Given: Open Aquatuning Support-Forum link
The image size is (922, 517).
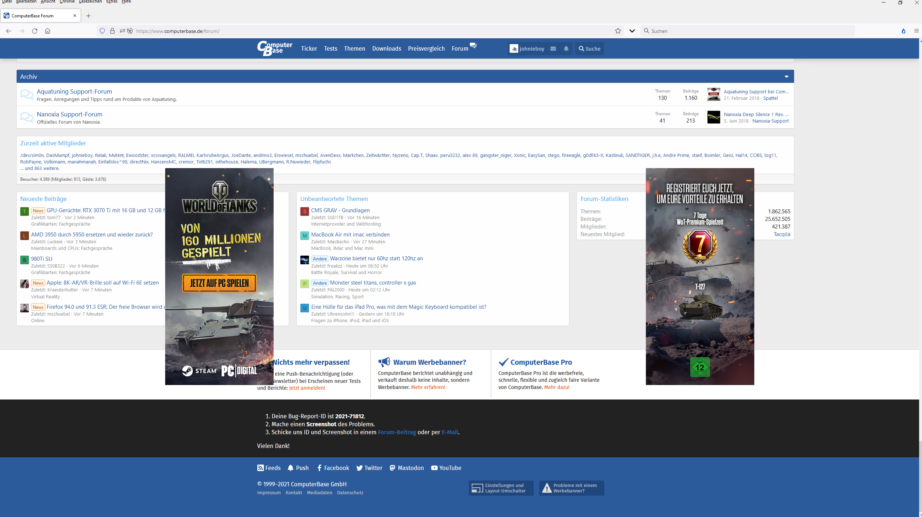Looking at the screenshot, I should pos(74,91).
